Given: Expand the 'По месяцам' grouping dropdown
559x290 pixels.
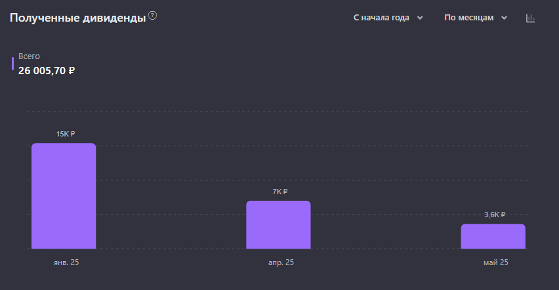Looking at the screenshot, I should click(x=476, y=18).
